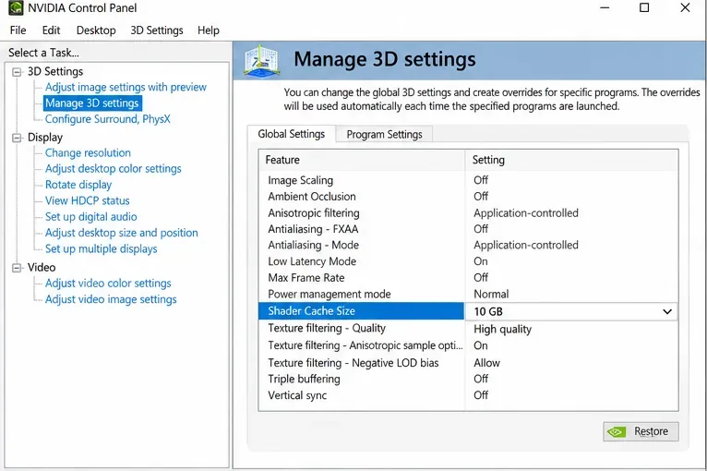Screen dimensions: 707x471
Task: Open Rotate display page
Action: [78, 185]
